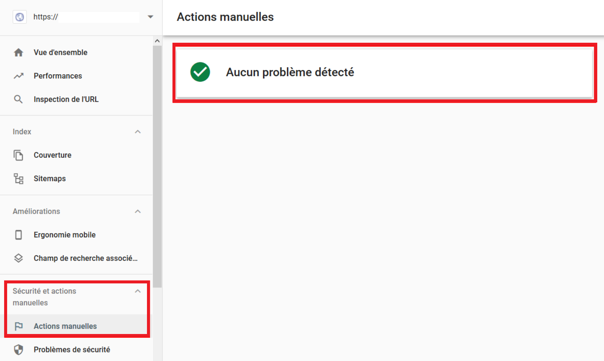The image size is (604, 361).
Task: Click the green checkmark status icon
Action: pyautogui.click(x=200, y=72)
